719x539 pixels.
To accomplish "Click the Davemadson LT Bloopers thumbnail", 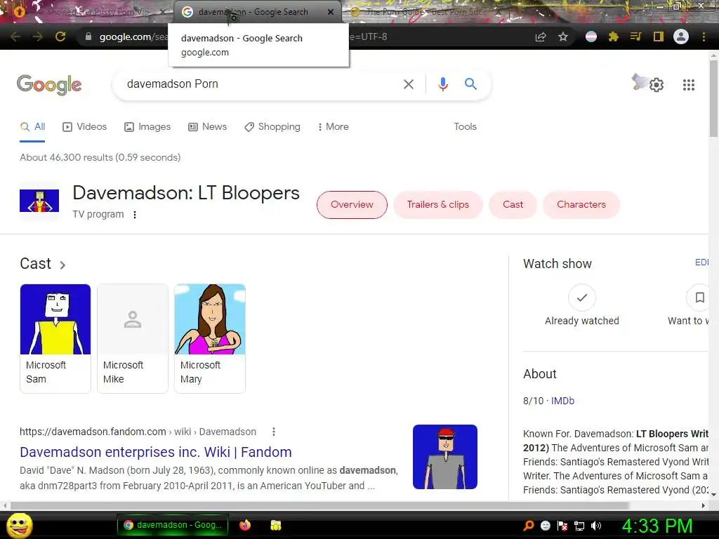I will [x=39, y=201].
